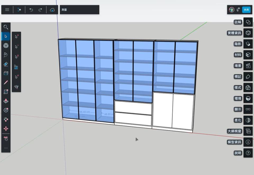This screenshot has height=175, width=254.
Task: Select the Push/Pull tool
Action: 6,101
